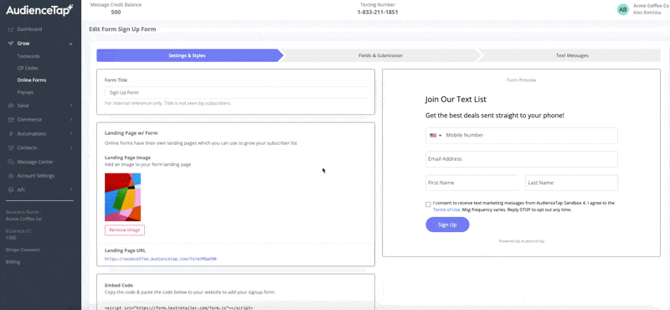Screen dimensions: 670x310
Task: Expand the Commerce menu chevron
Action: click(71, 120)
